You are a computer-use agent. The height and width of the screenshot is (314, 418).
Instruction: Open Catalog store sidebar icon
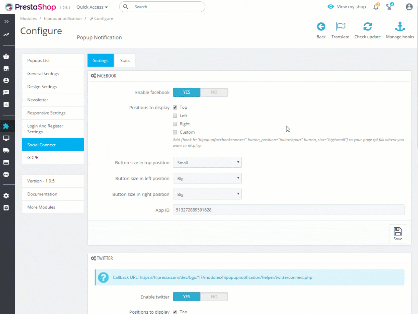tap(6, 69)
